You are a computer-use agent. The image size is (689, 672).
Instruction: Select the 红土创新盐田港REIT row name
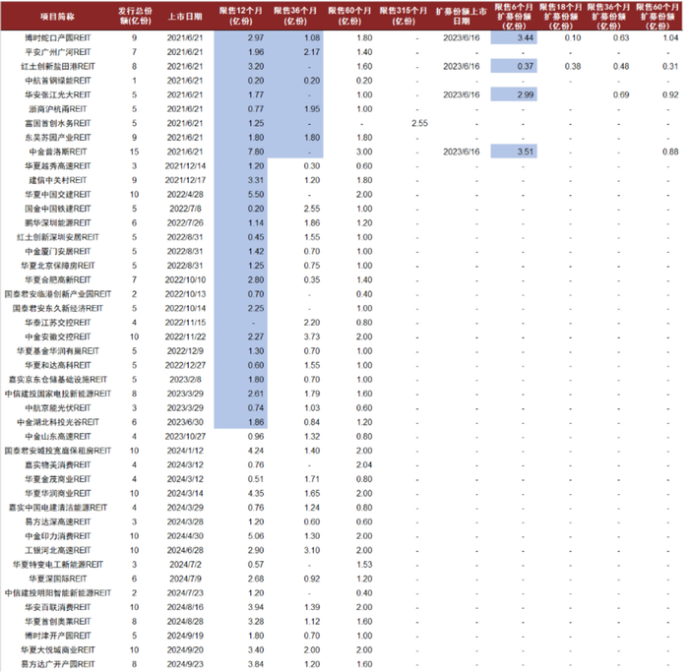[x=57, y=66]
